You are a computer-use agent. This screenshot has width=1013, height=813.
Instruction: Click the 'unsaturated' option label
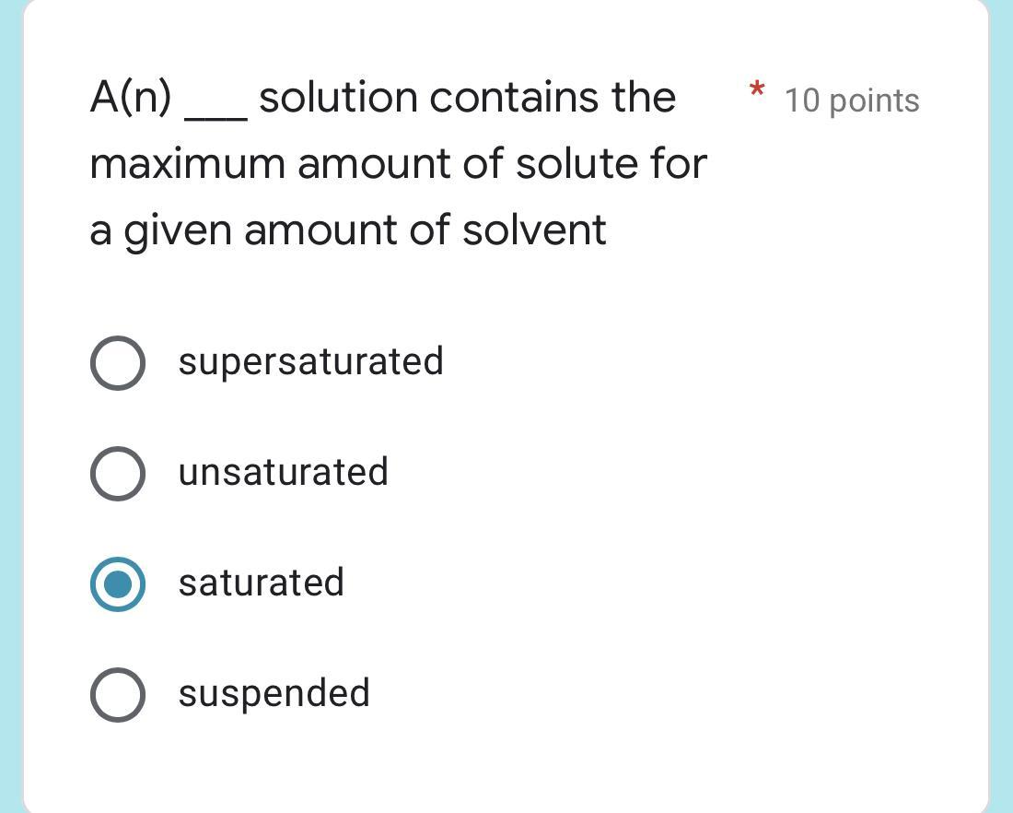[x=283, y=472]
